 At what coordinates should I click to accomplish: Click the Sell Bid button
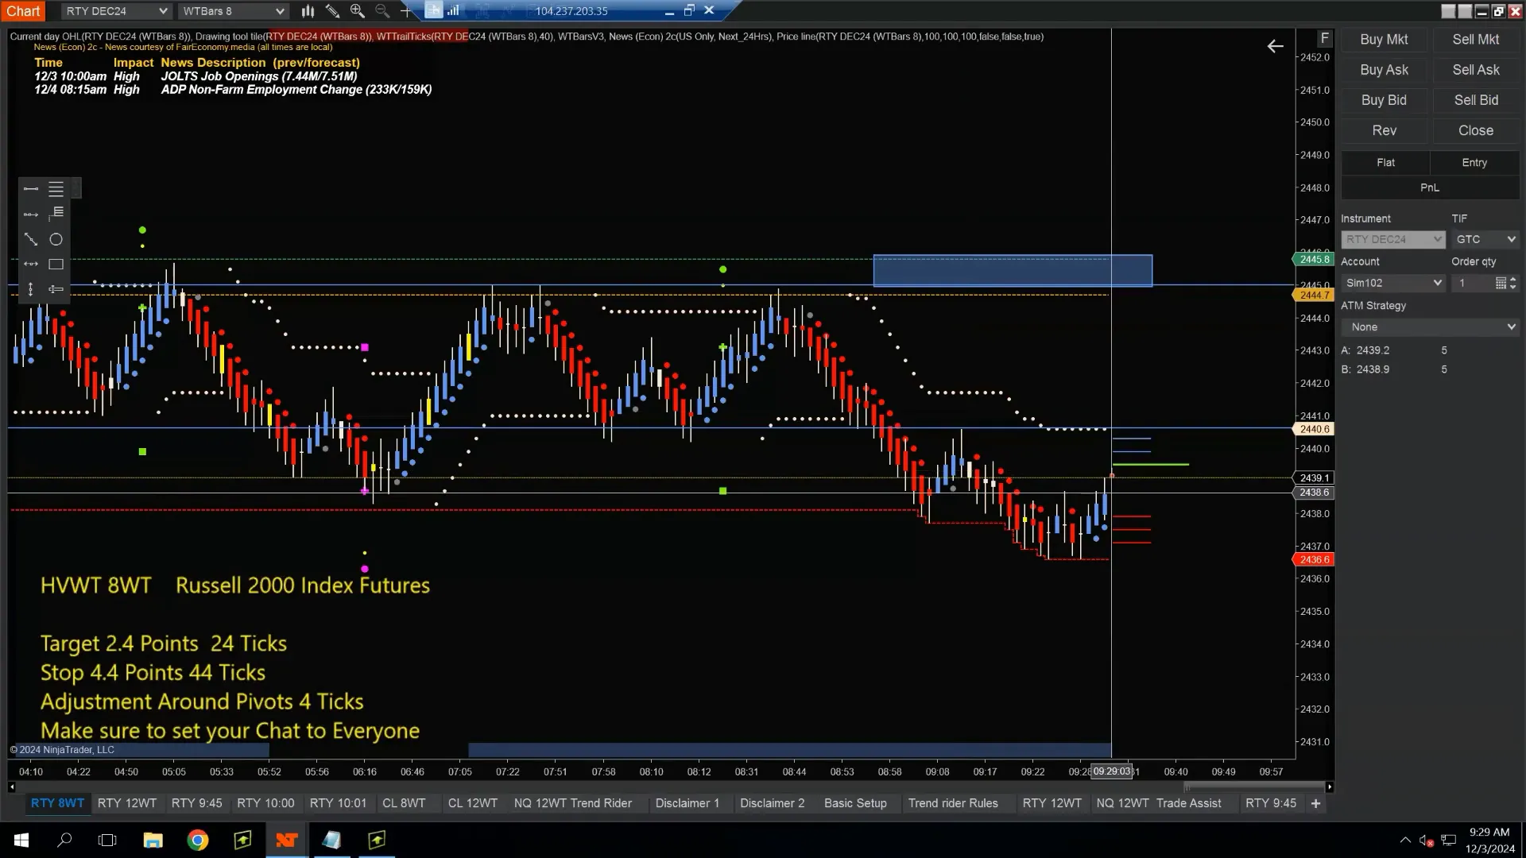[x=1476, y=100]
